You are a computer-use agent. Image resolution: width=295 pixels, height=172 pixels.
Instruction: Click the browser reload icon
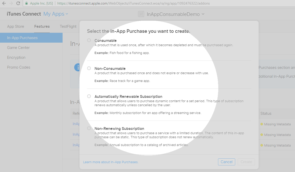[x=18, y=4]
